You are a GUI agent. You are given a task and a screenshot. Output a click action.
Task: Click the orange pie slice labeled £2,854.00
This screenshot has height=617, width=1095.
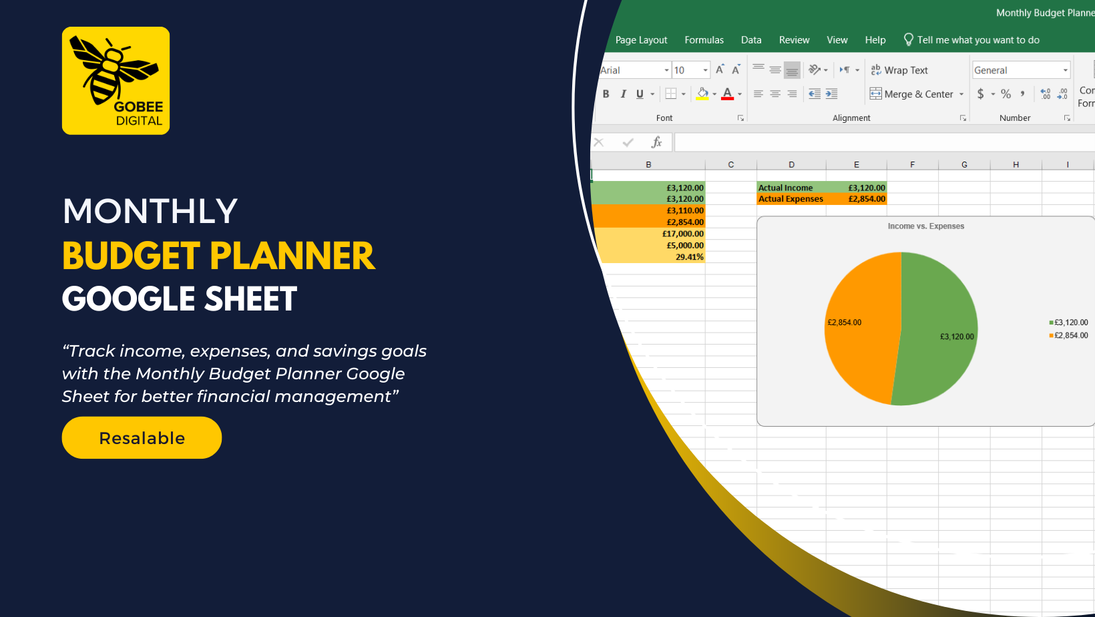coord(861,327)
